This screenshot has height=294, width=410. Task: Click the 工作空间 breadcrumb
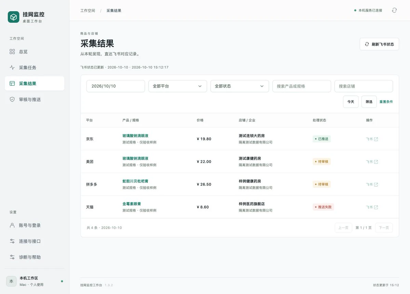[x=87, y=11]
